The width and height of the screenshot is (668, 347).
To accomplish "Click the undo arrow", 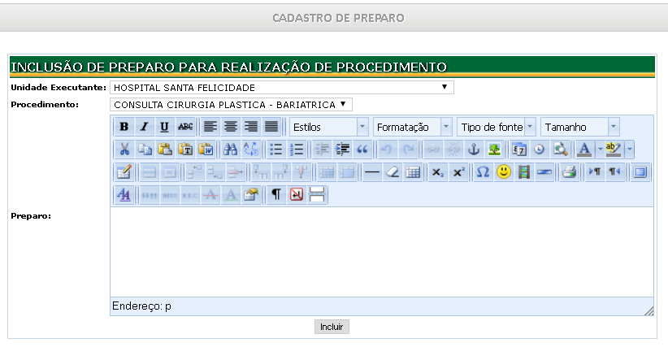I will coord(388,150).
